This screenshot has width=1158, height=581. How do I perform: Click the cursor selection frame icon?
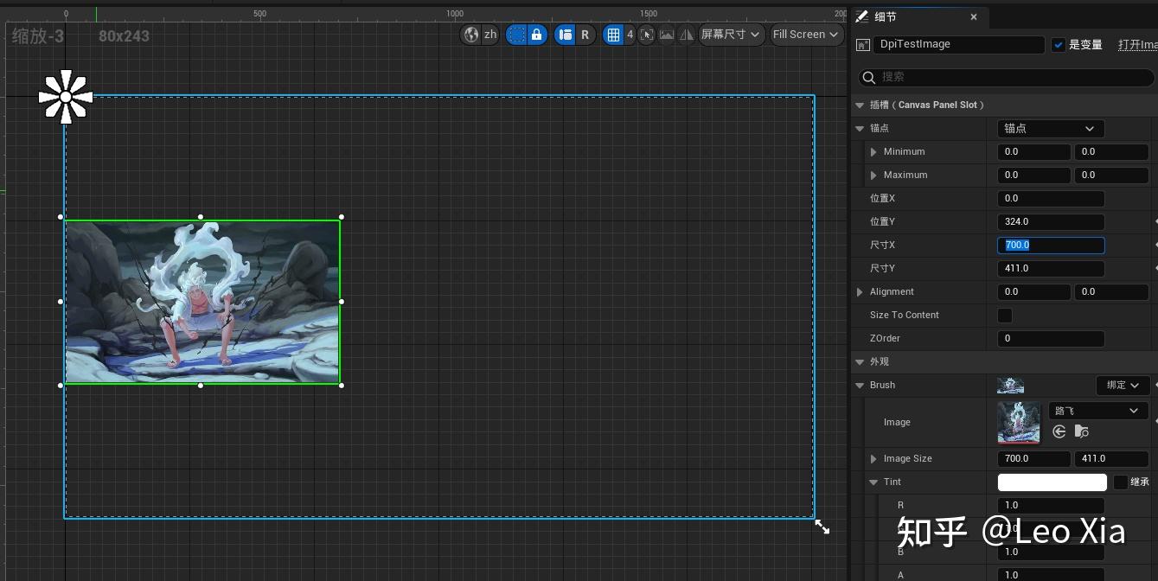click(x=647, y=35)
